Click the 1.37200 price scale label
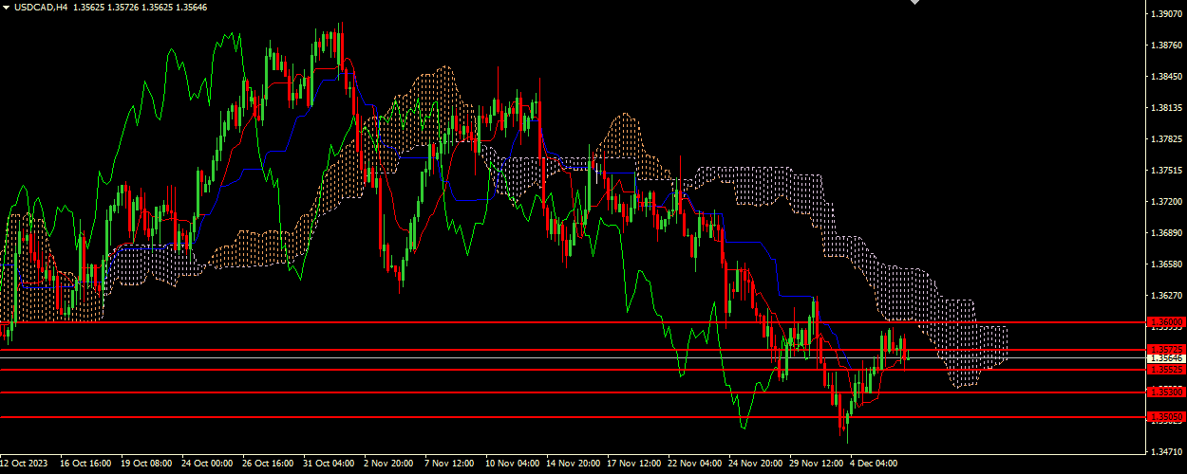The image size is (1187, 474). point(1164,202)
